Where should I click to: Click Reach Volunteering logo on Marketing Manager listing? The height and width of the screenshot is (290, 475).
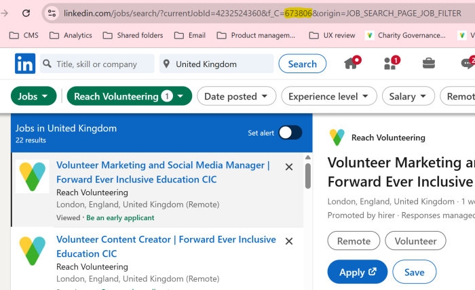point(33,177)
